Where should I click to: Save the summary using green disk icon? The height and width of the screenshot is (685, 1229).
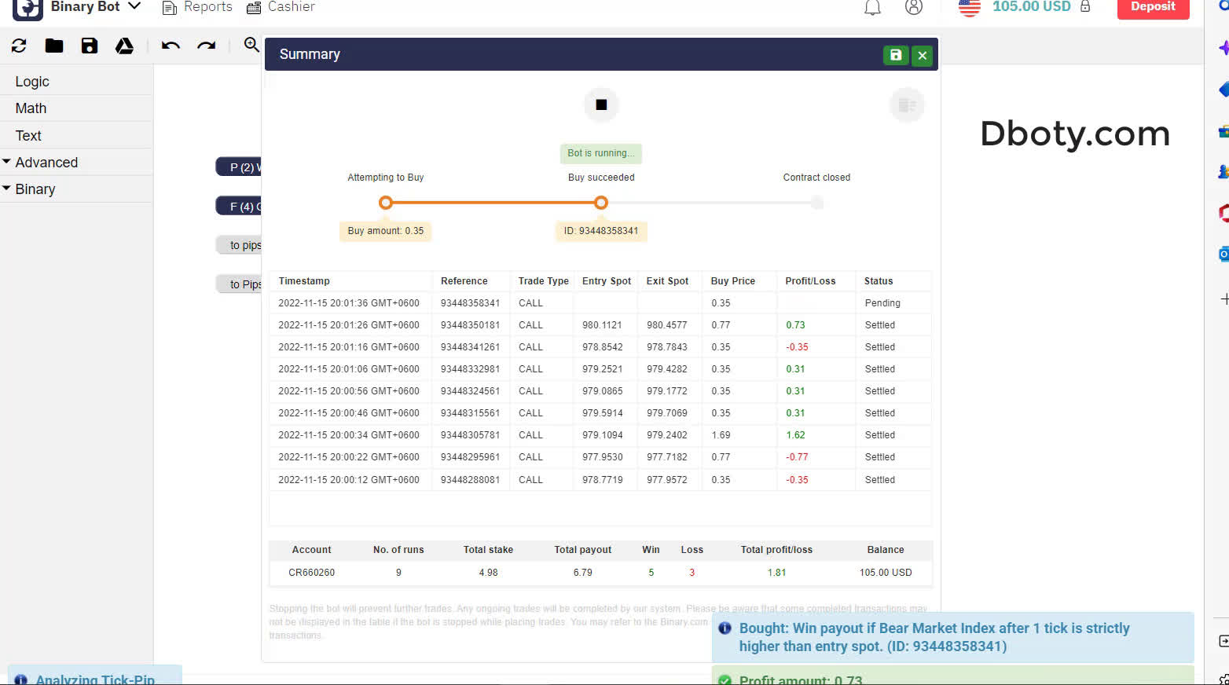click(x=895, y=55)
